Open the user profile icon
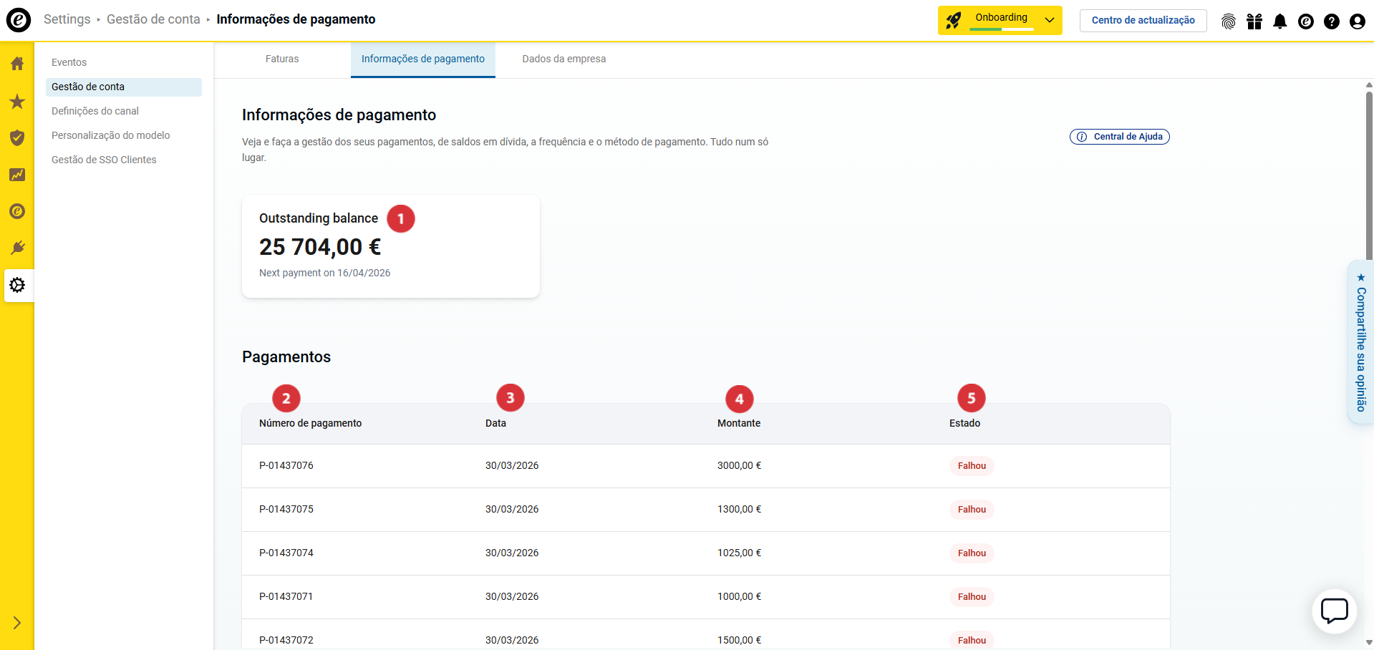1374x650 pixels. coord(1357,21)
